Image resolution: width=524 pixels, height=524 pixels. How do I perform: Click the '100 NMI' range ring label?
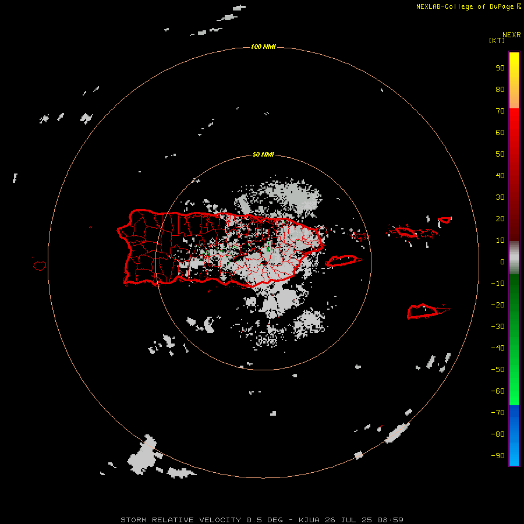(263, 47)
